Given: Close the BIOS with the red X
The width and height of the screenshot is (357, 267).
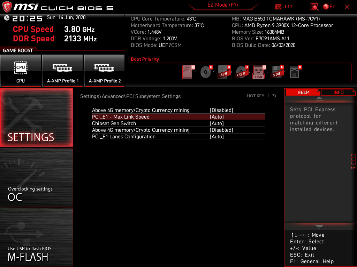Looking at the screenshot, I should click(x=347, y=7).
